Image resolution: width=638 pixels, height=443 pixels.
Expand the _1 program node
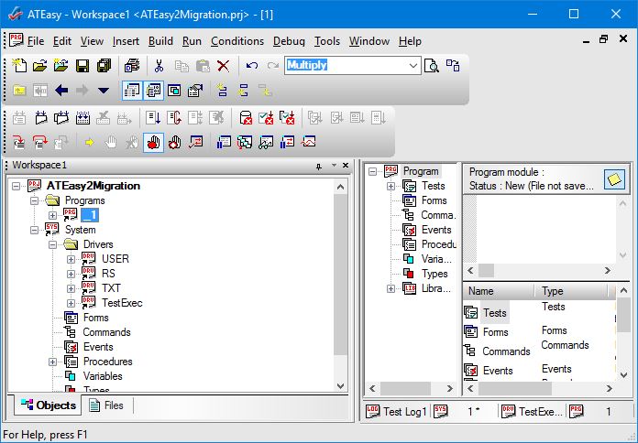(x=52, y=215)
